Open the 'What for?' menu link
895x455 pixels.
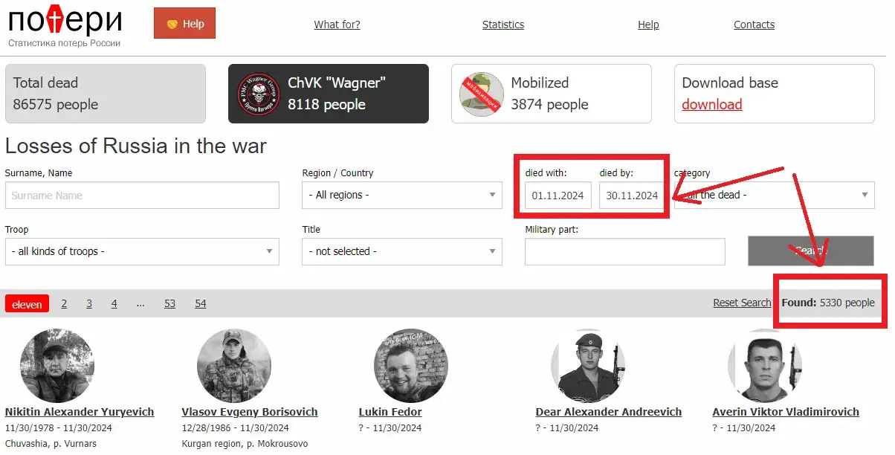tap(337, 25)
